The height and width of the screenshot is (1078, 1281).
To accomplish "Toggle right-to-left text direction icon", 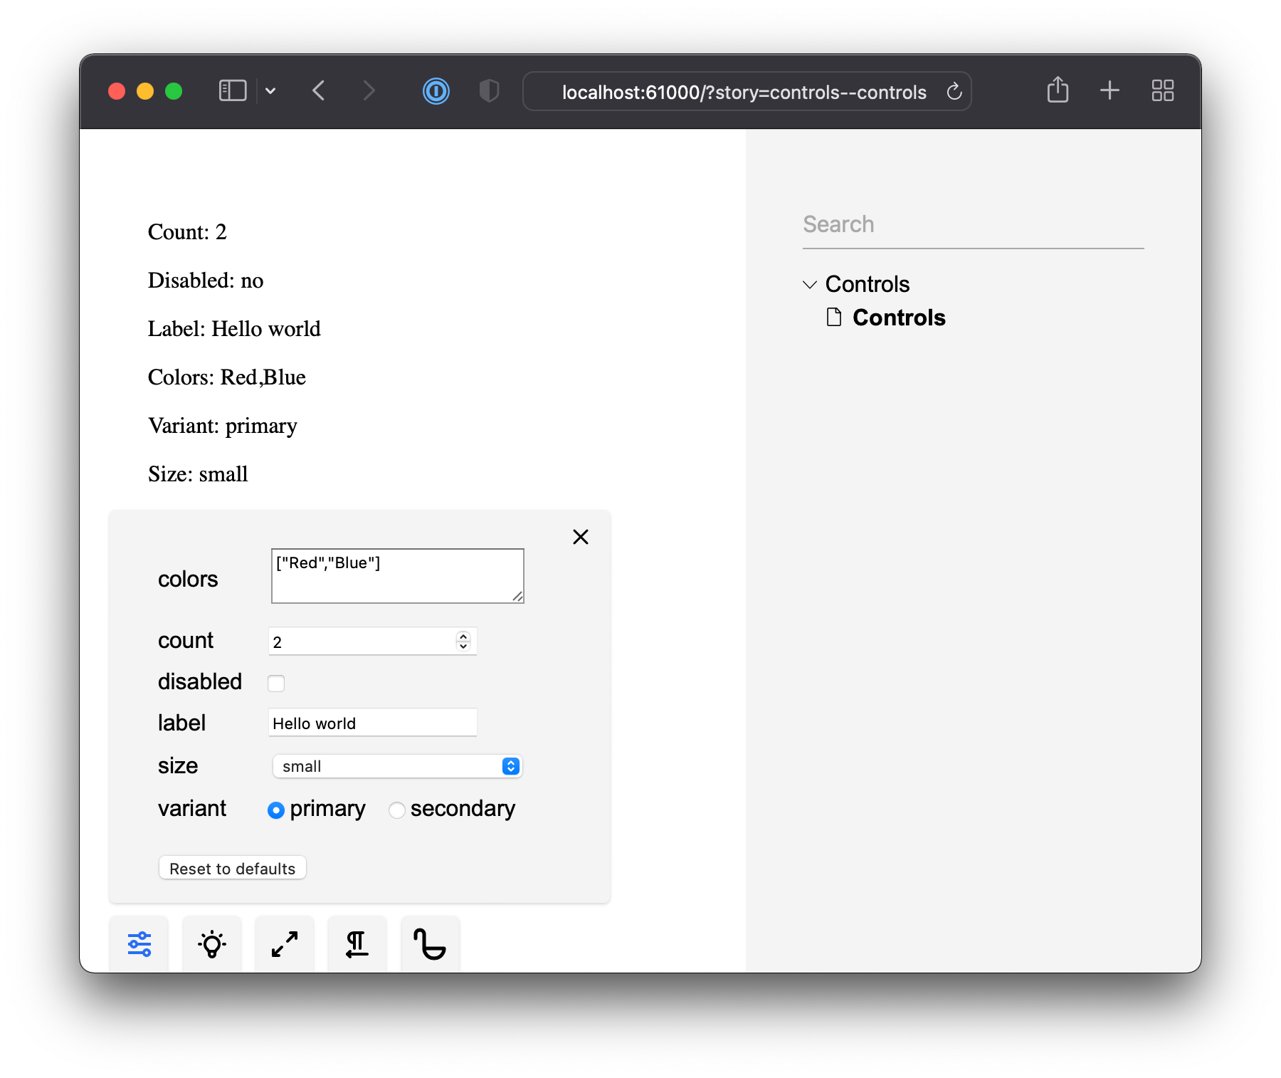I will 357,944.
